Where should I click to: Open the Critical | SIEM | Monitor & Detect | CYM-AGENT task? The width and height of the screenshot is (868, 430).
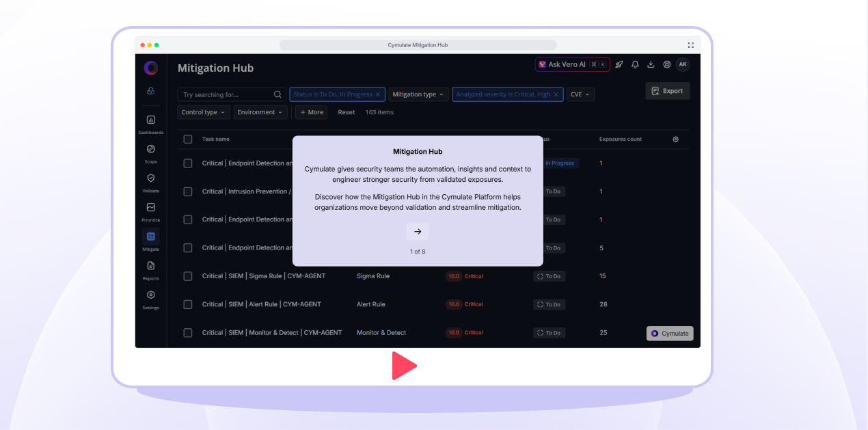click(x=272, y=333)
